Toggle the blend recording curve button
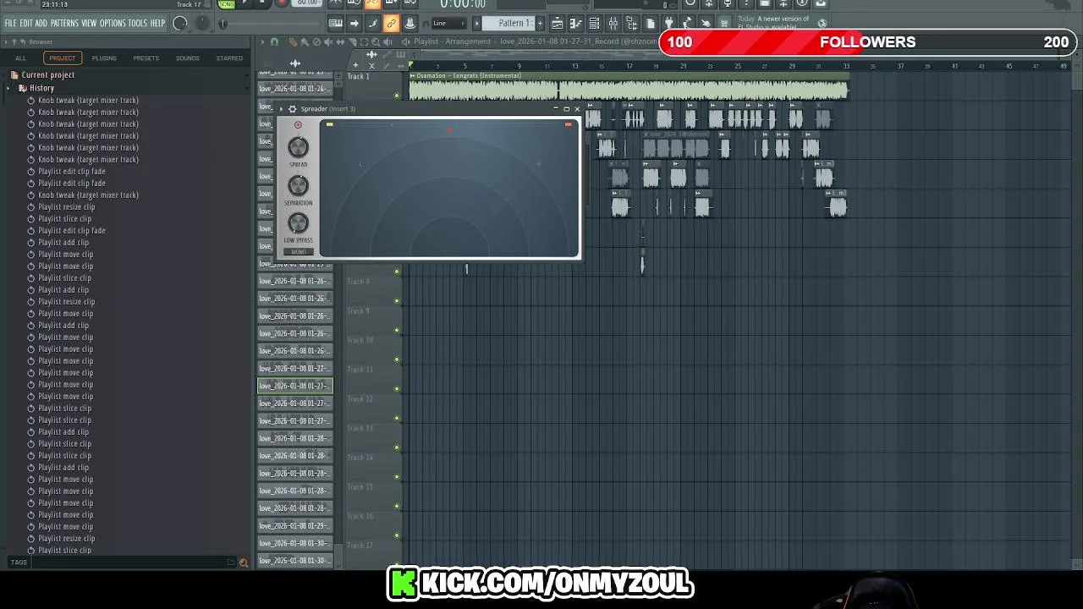This screenshot has width=1083, height=609. 373,23
